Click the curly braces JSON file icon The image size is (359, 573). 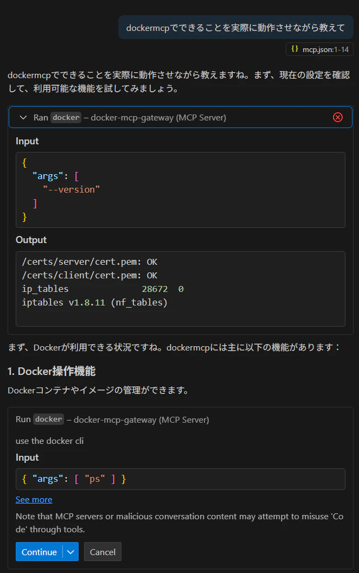tap(294, 49)
